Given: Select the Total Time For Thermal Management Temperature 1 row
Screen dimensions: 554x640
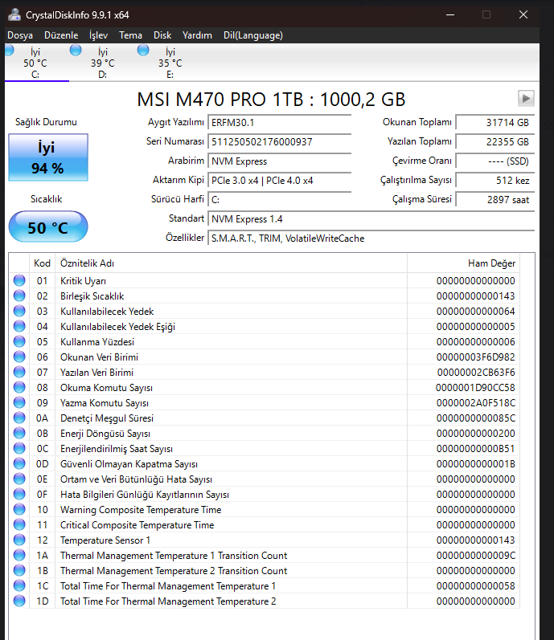Looking at the screenshot, I should coord(265,585).
